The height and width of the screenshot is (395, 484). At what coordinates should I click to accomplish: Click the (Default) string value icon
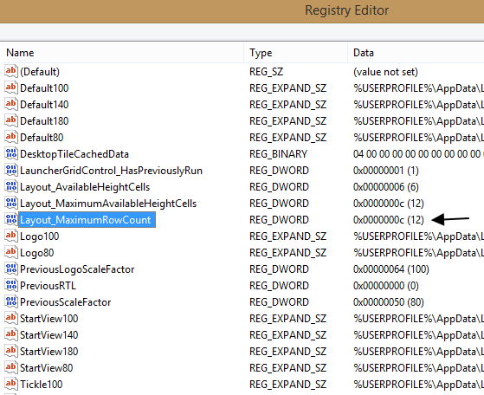tap(11, 71)
